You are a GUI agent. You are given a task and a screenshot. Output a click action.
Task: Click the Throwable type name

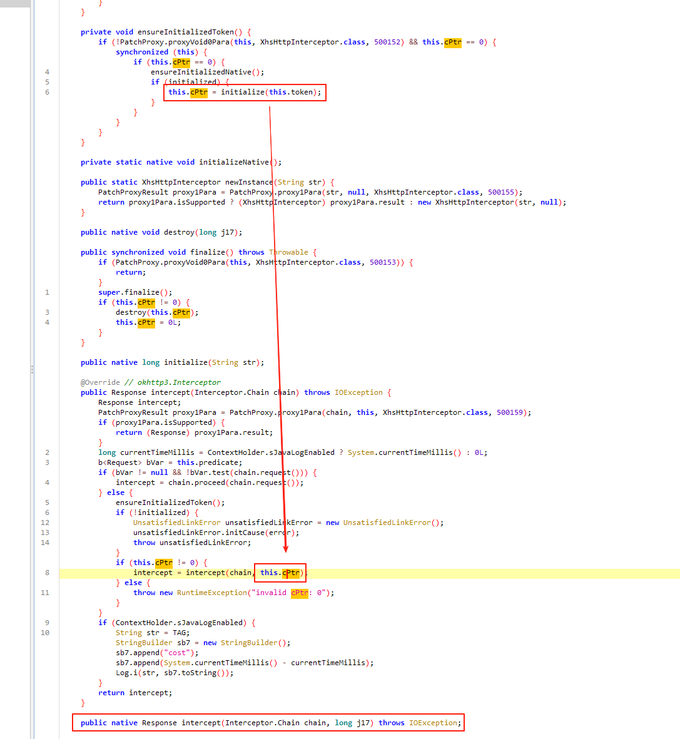point(288,252)
